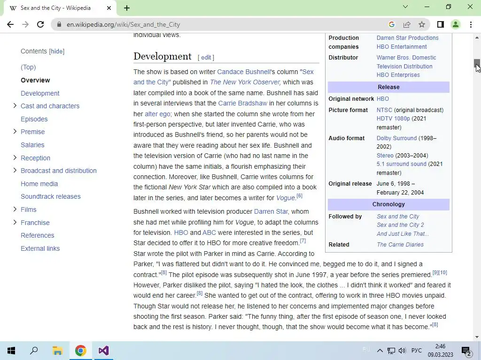
Task: Expand the Reception contents section
Action: click(15, 158)
